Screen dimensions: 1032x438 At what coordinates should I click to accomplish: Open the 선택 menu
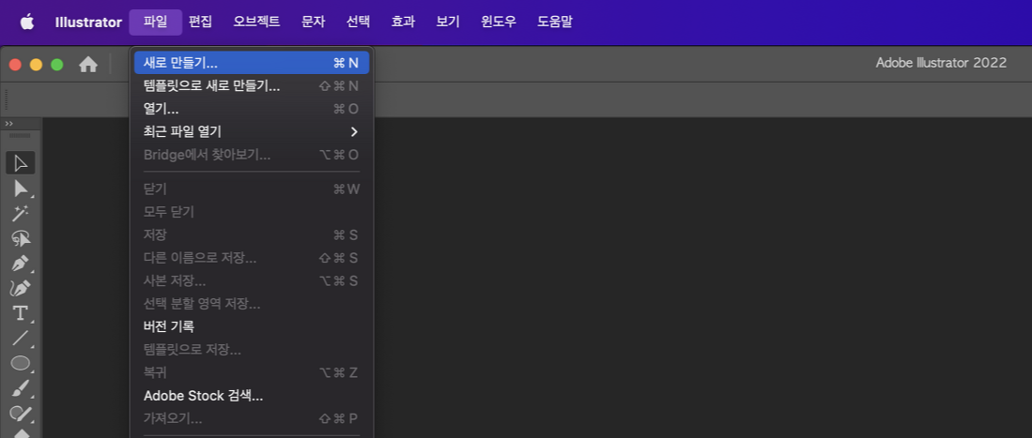[358, 23]
